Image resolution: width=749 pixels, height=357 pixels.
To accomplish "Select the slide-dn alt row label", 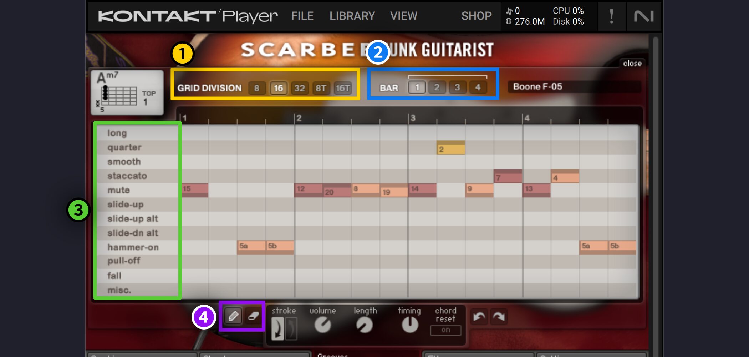I will pos(133,233).
